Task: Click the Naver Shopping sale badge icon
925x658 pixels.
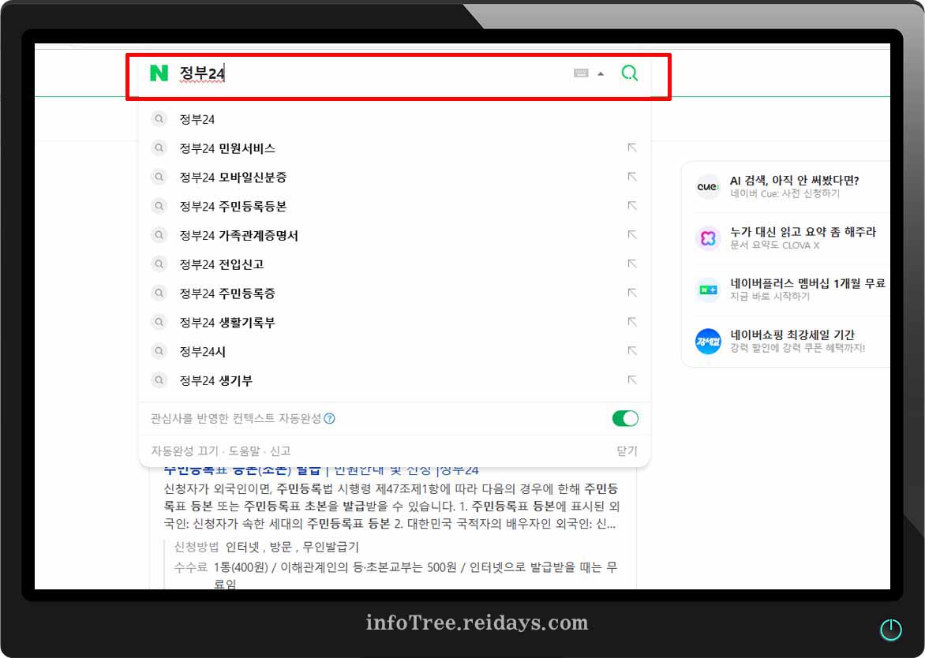Action: 708,342
